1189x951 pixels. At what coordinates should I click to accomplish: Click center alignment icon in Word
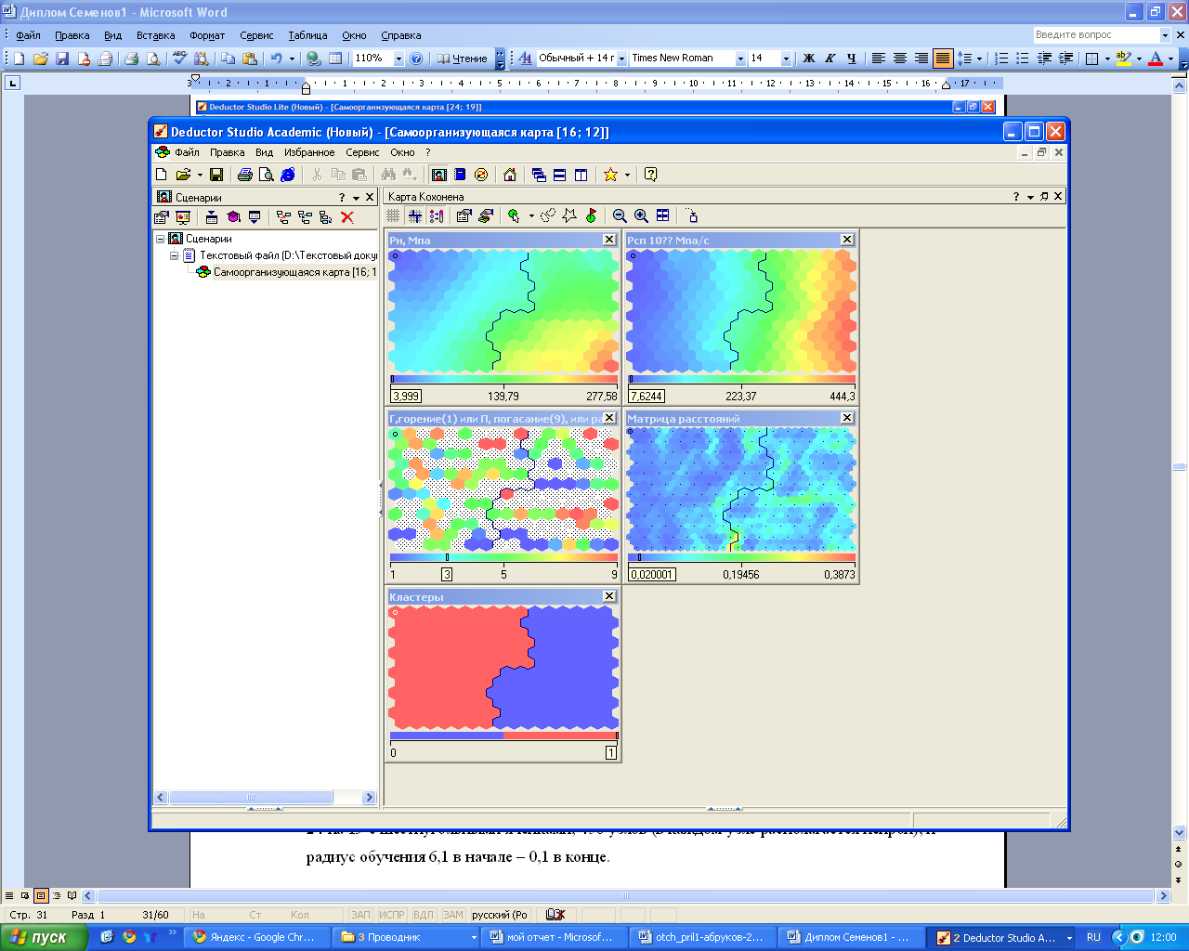point(900,58)
